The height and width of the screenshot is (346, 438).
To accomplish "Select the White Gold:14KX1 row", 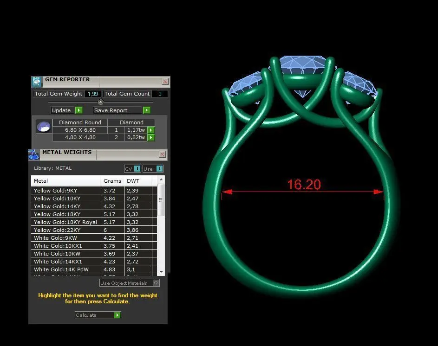I will pos(94,262).
